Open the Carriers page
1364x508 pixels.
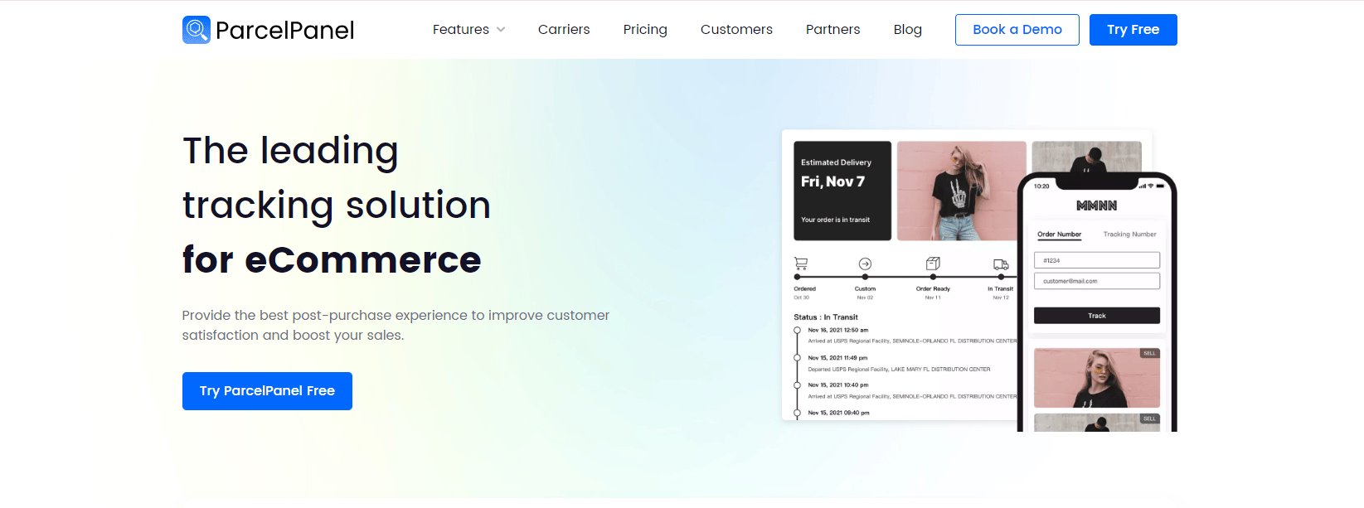(x=564, y=30)
